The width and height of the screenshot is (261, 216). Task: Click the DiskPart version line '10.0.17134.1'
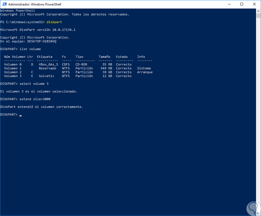coord(64,30)
